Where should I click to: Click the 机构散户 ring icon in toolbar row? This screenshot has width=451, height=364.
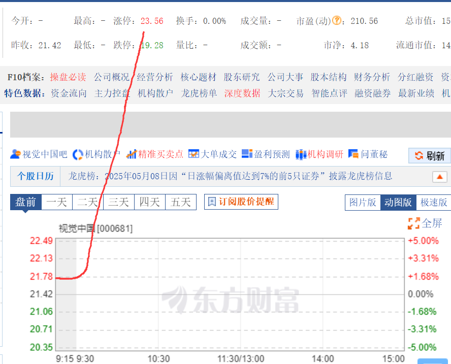click(x=78, y=154)
